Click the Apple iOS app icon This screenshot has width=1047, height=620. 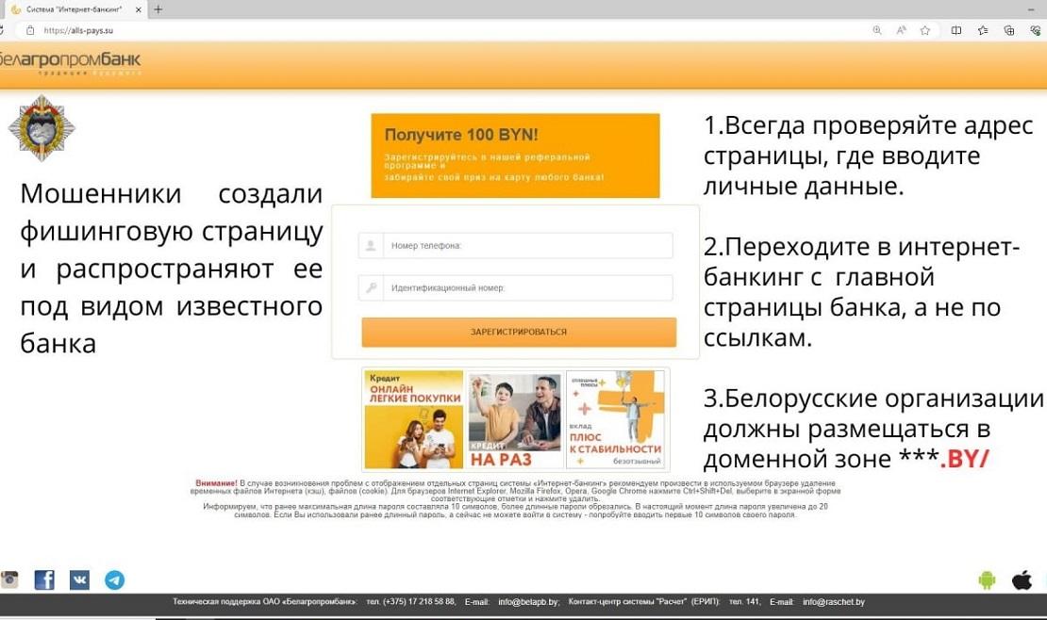click(1022, 579)
